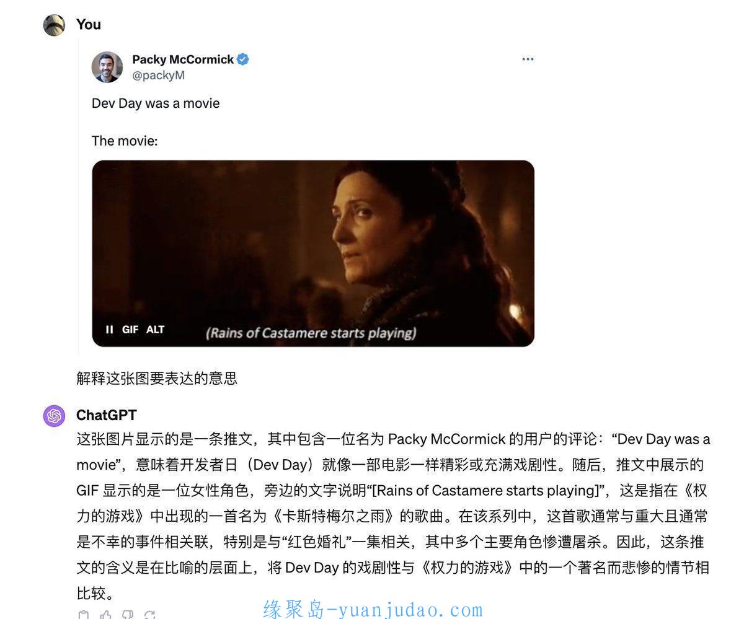Copy the ChatGPT response with clipboard icon
The image size is (744, 619).
84,615
